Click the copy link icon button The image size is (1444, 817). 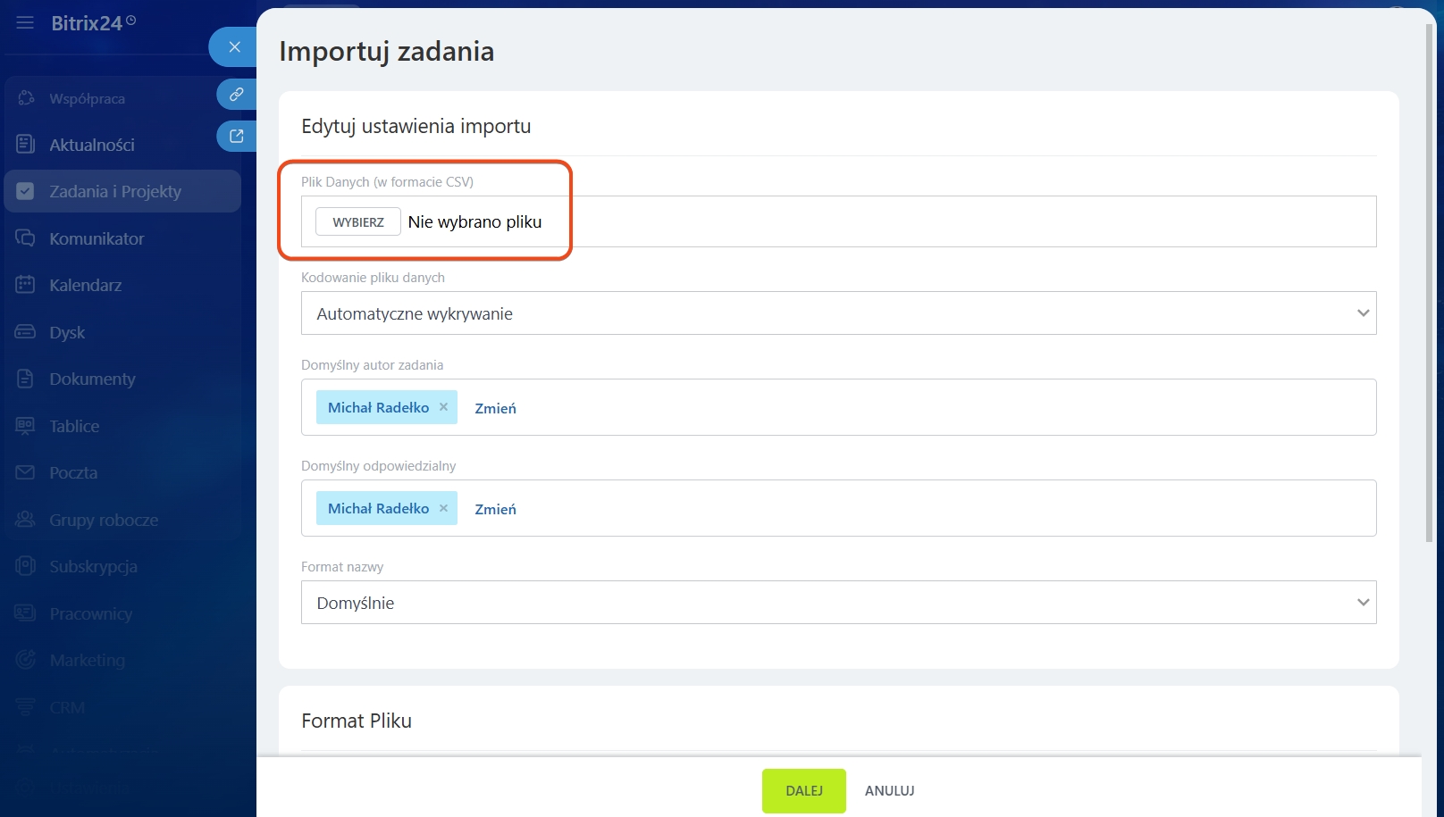(236, 94)
